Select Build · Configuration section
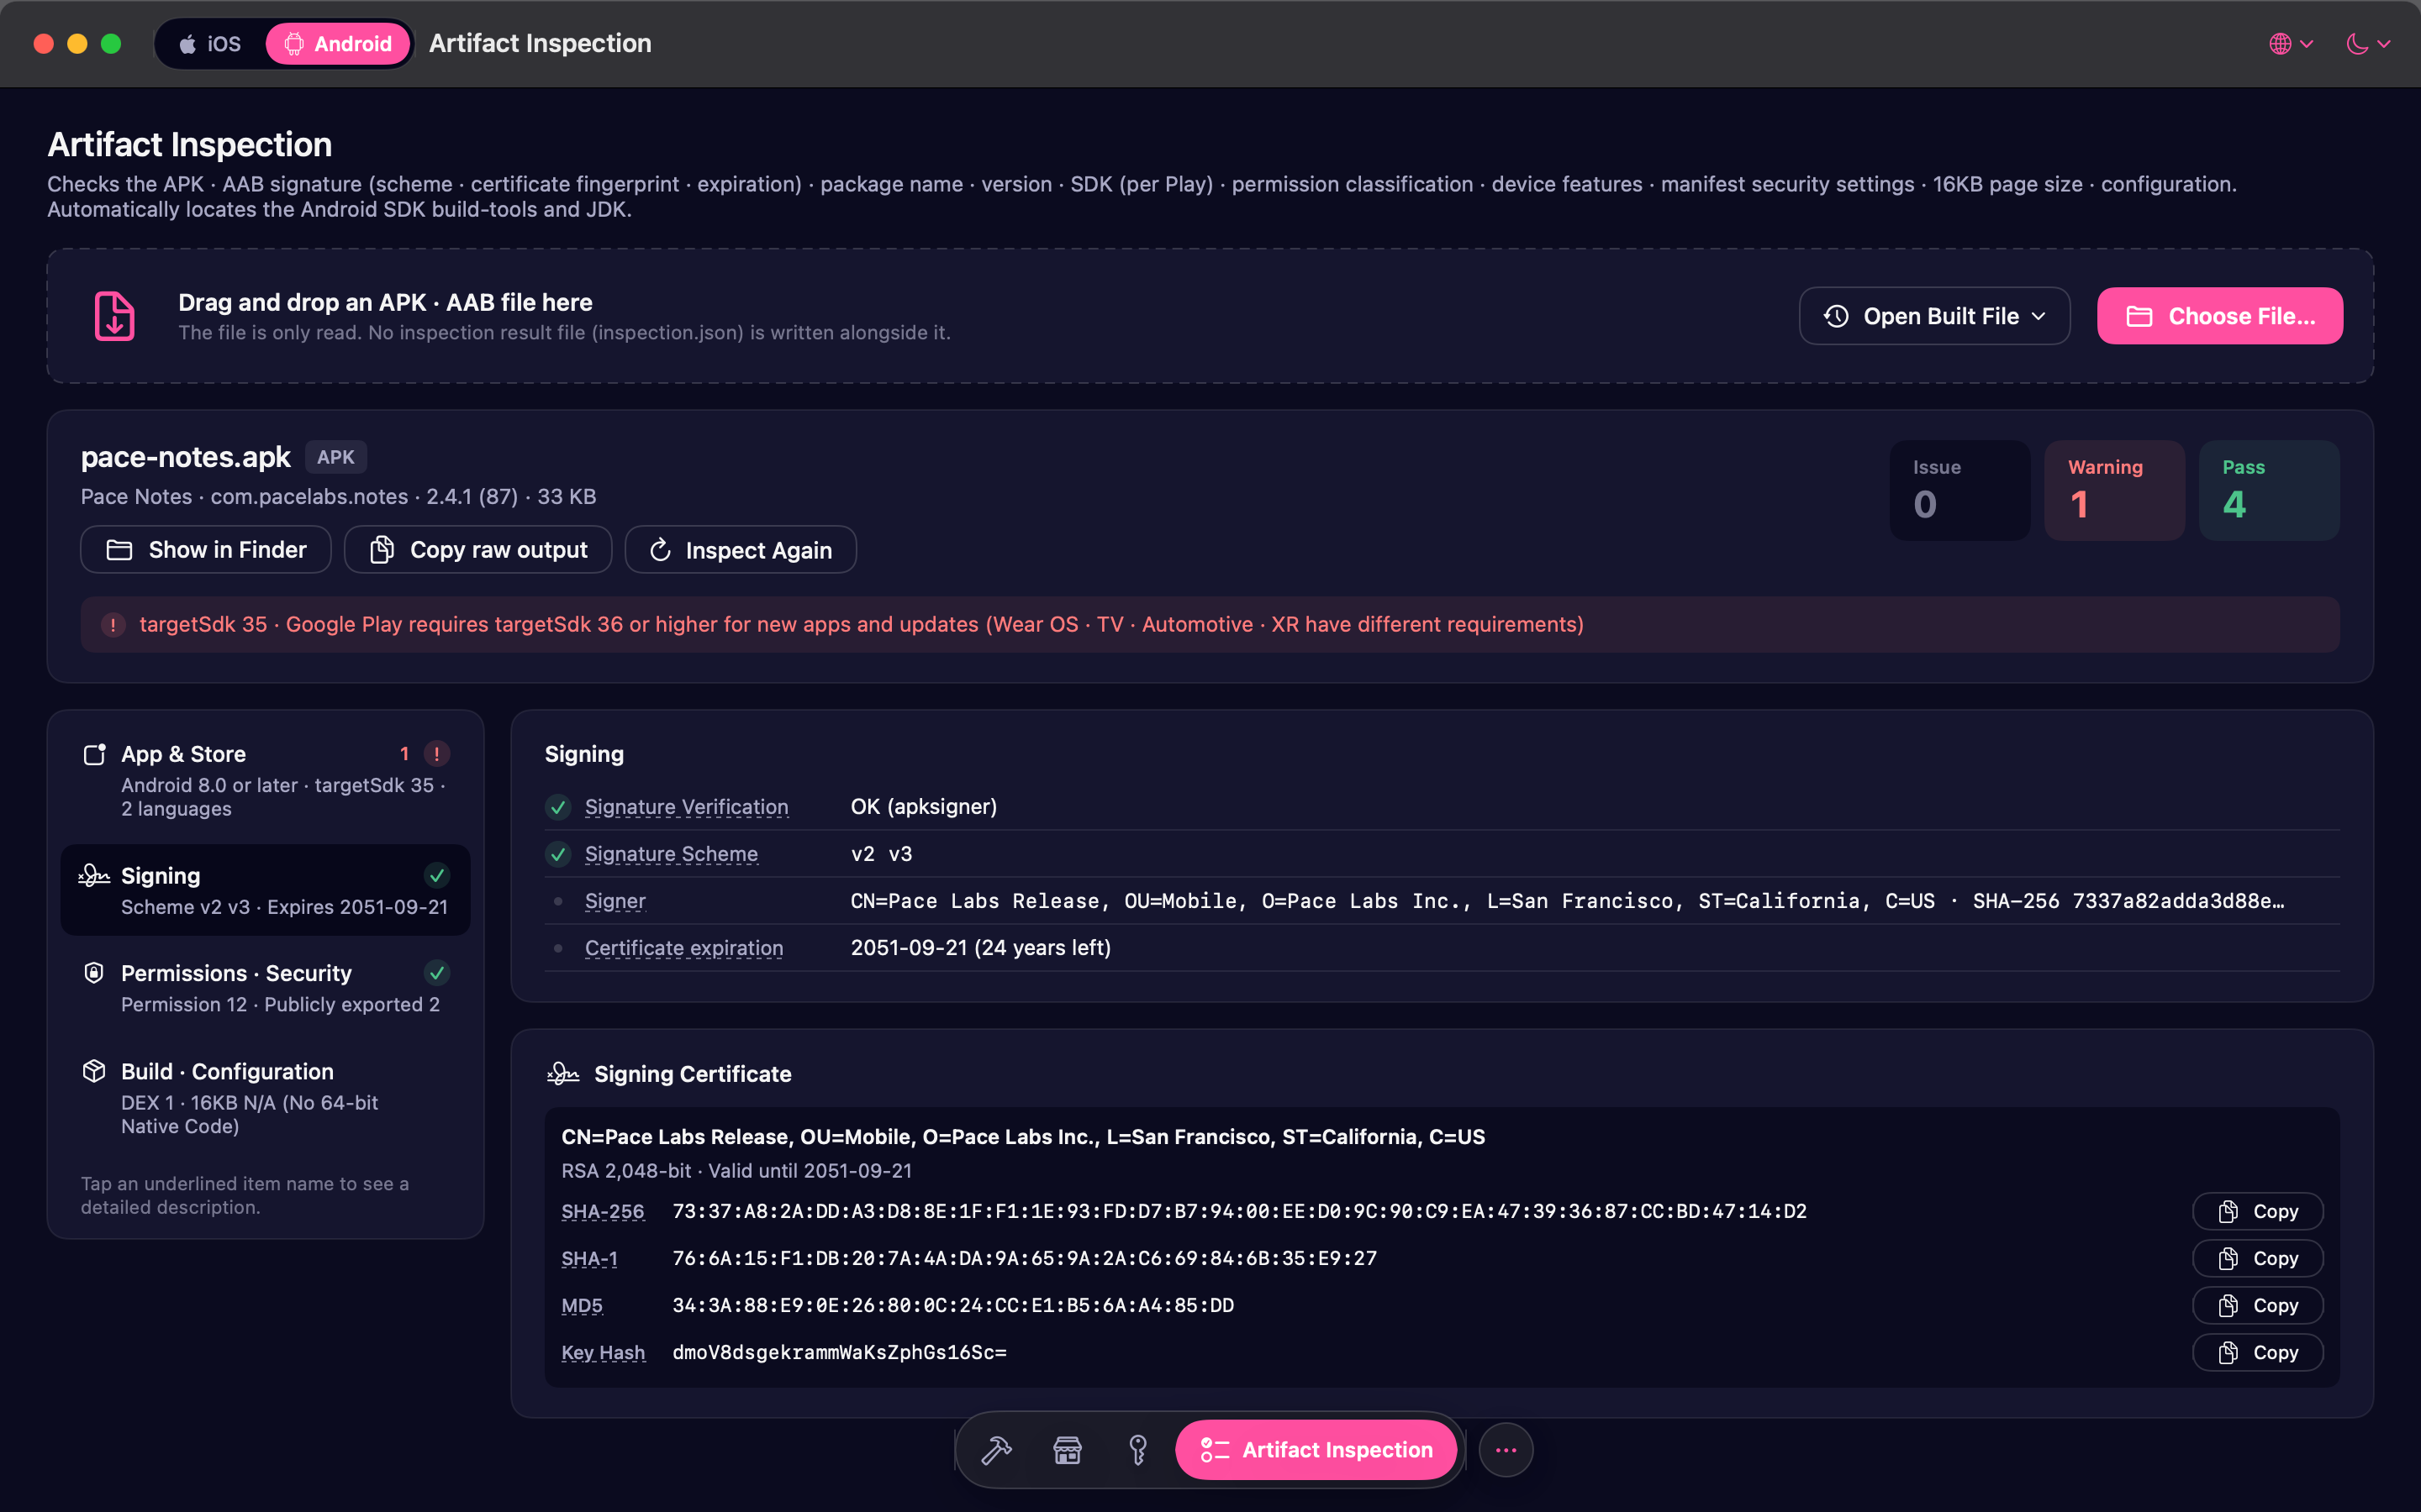The width and height of the screenshot is (2421, 1512). click(265, 1097)
